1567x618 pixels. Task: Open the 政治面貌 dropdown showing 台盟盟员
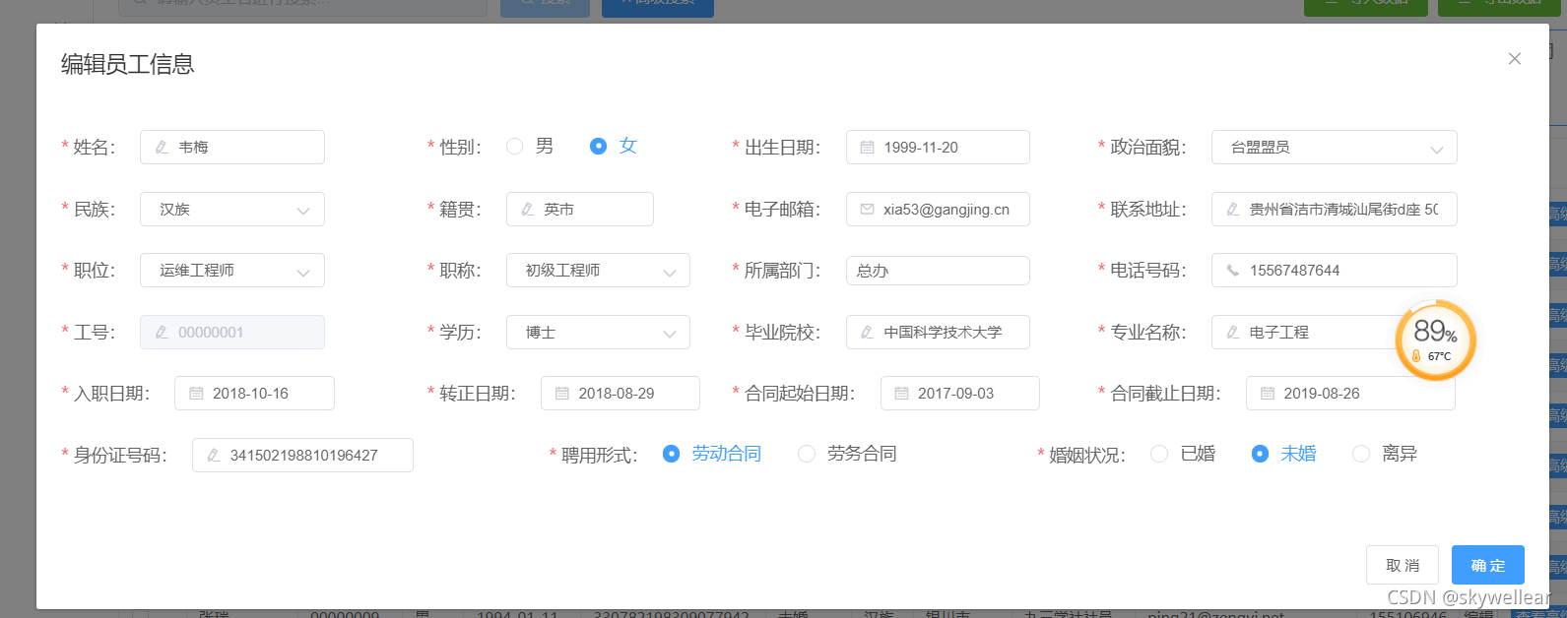1335,148
